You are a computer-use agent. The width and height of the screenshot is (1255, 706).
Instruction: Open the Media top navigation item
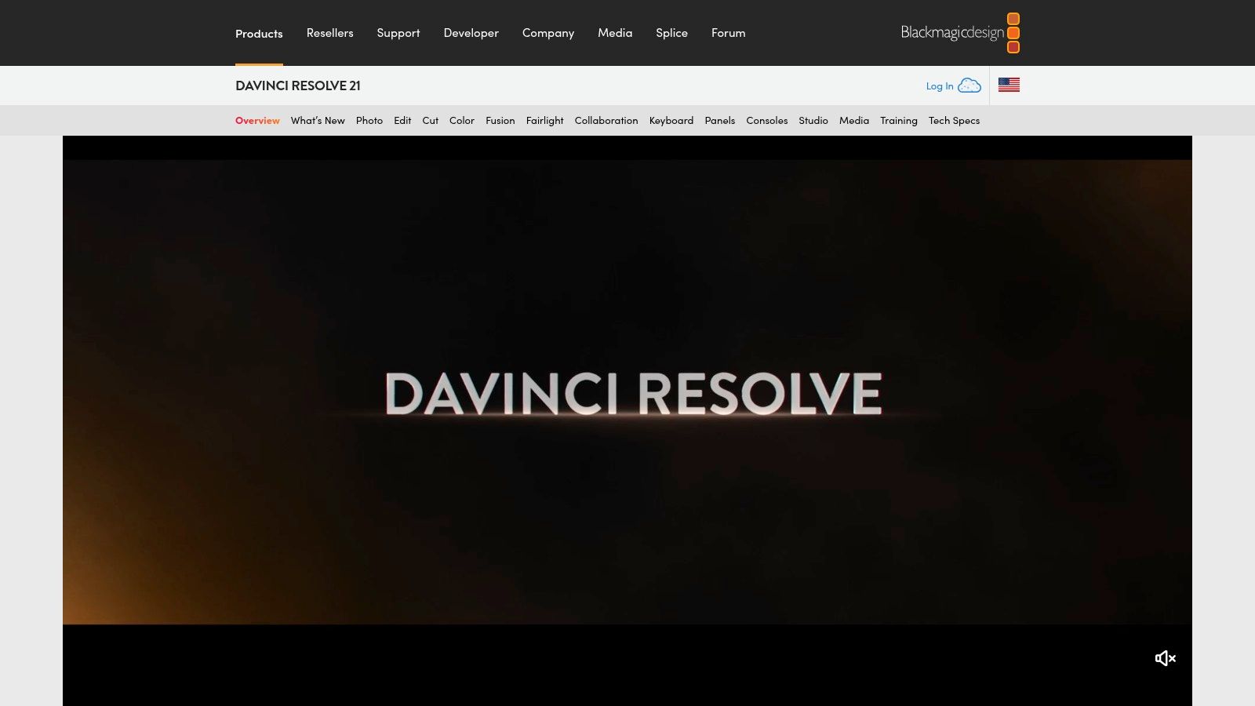[x=615, y=33]
